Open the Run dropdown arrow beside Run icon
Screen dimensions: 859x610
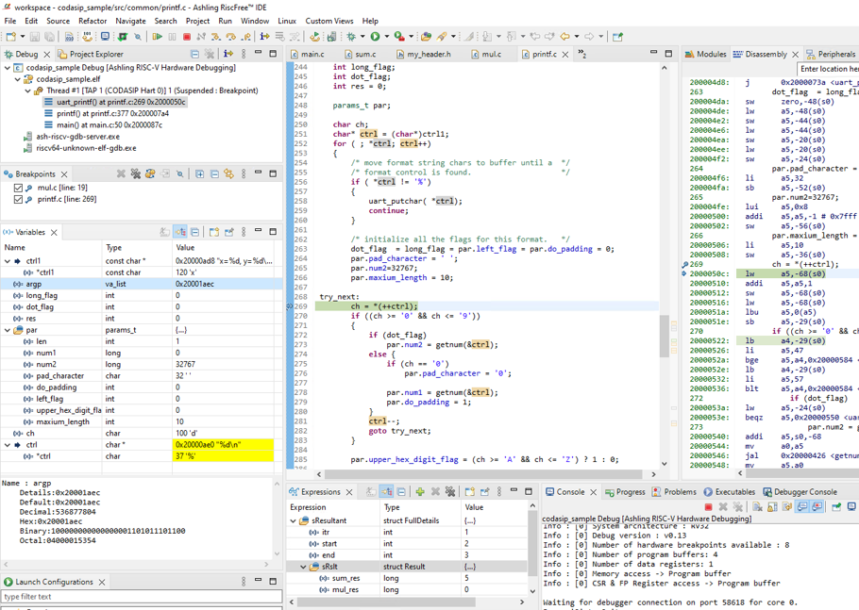tap(387, 37)
